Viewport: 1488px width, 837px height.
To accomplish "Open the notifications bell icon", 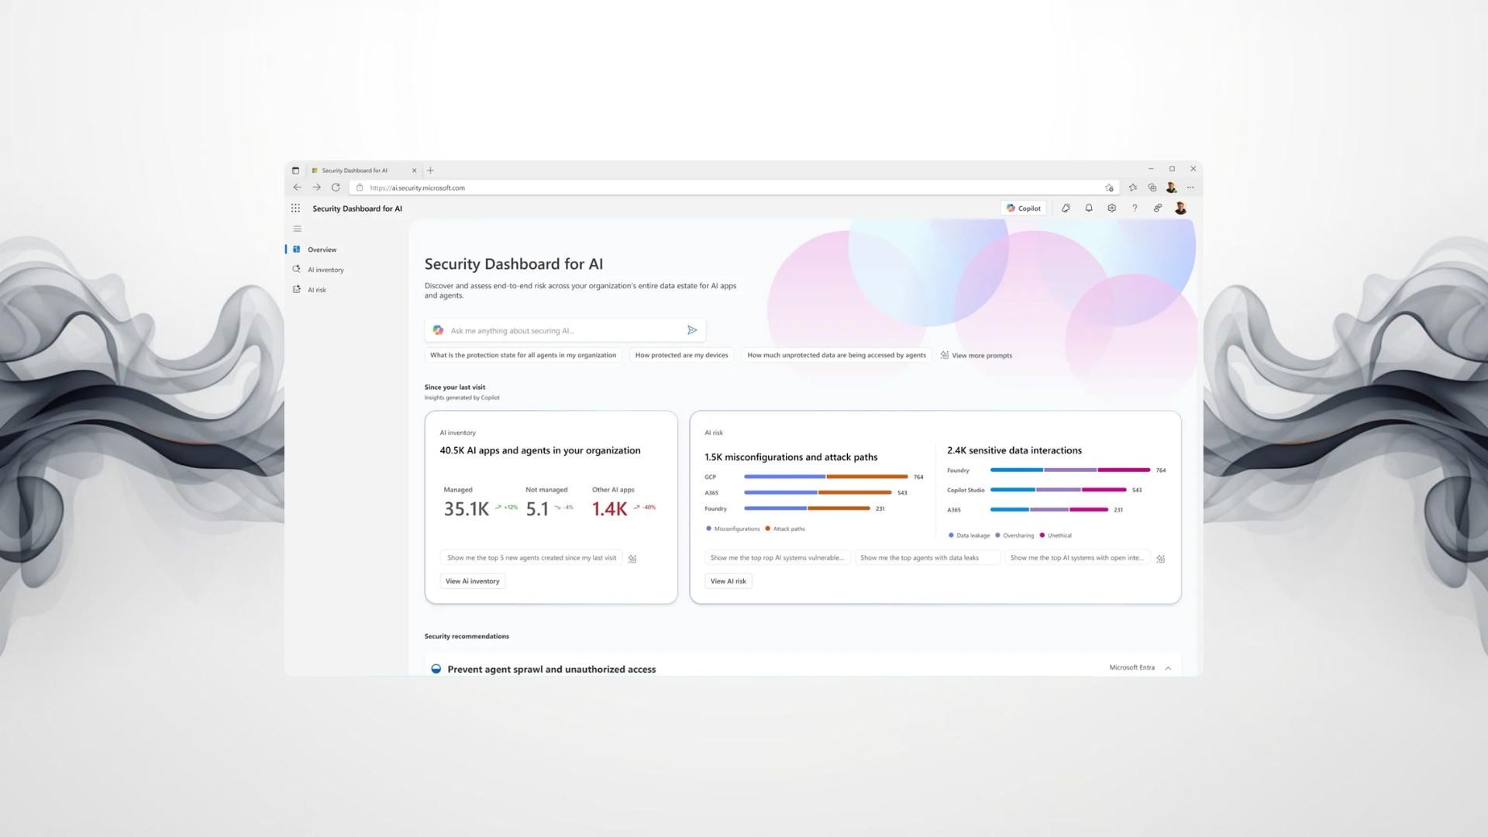I will click(1089, 208).
